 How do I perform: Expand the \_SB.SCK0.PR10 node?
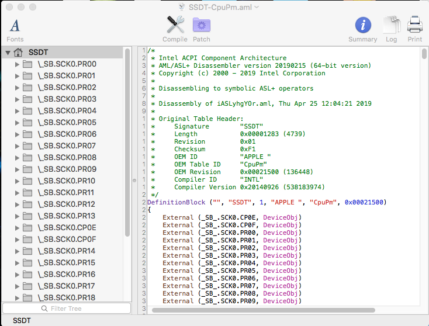(x=17, y=181)
